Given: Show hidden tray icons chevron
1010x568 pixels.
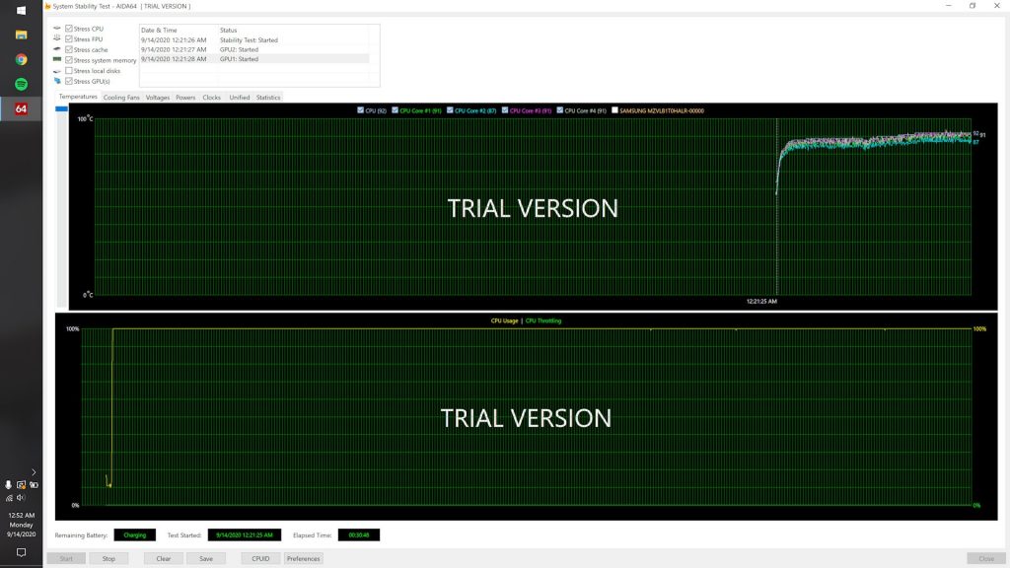Looking at the screenshot, I should tap(34, 472).
